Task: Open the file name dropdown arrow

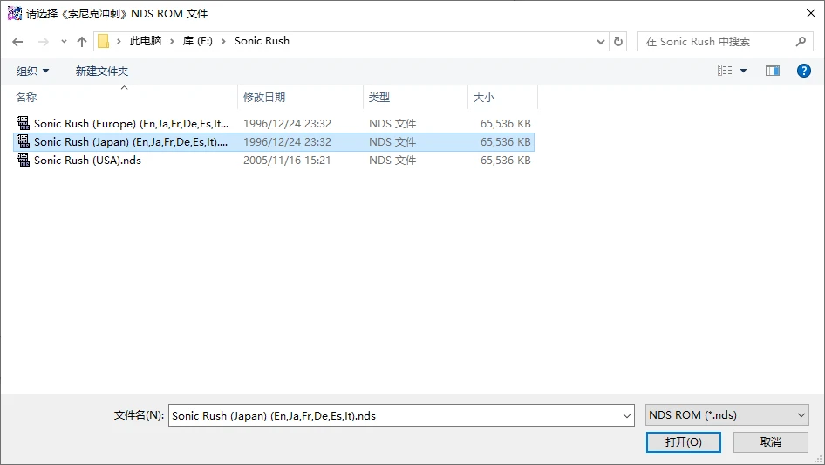Action: pyautogui.click(x=627, y=415)
